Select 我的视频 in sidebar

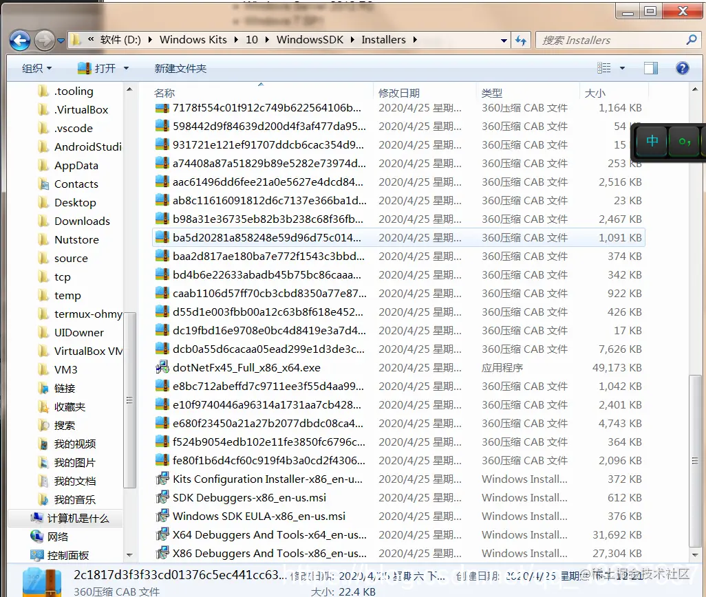(67, 444)
